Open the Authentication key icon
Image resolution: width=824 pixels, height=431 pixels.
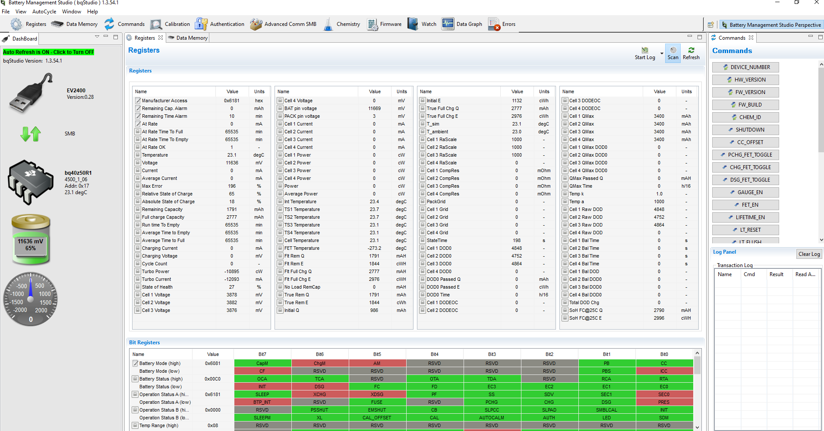click(x=201, y=24)
